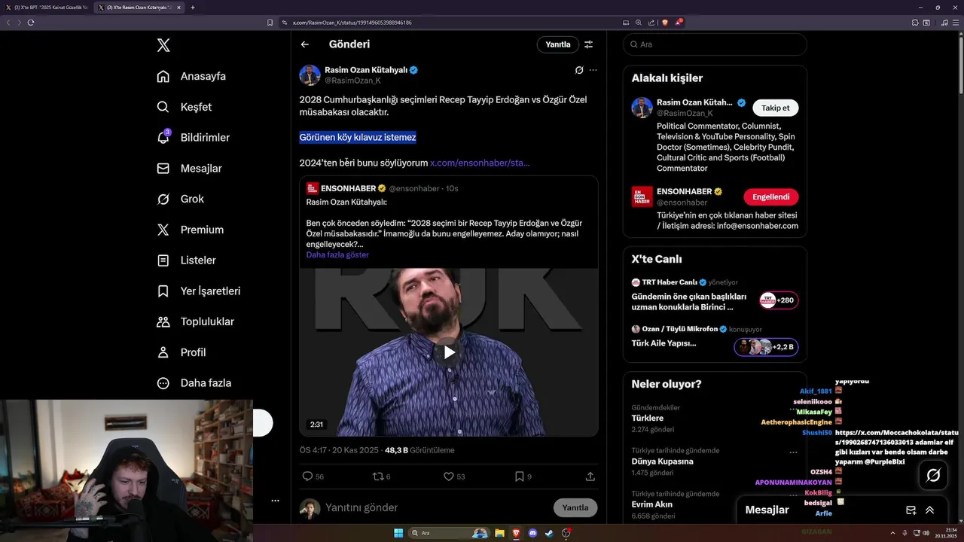The width and height of the screenshot is (964, 542).
Task: Open Rasim Ozan Kütahyalı's profile avatar
Action: pos(310,75)
